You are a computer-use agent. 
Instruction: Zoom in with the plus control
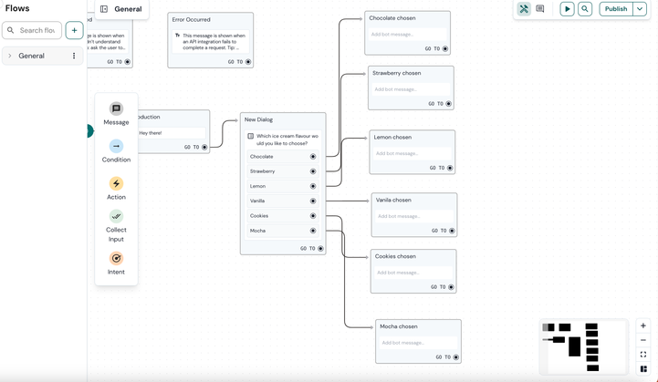coord(643,325)
